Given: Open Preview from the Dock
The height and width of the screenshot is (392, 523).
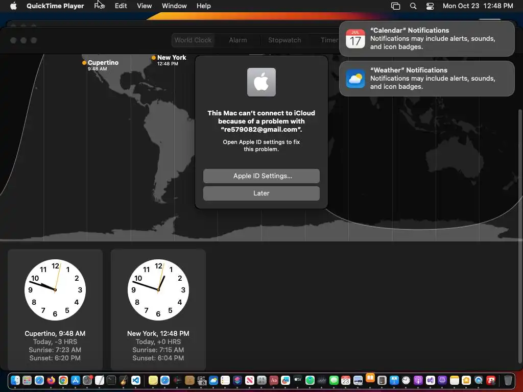Looking at the screenshot, I should [x=358, y=380].
